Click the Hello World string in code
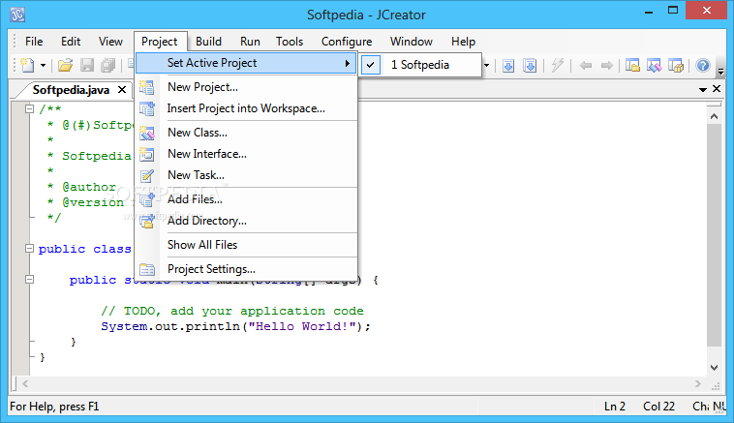The width and height of the screenshot is (734, 423). [303, 326]
